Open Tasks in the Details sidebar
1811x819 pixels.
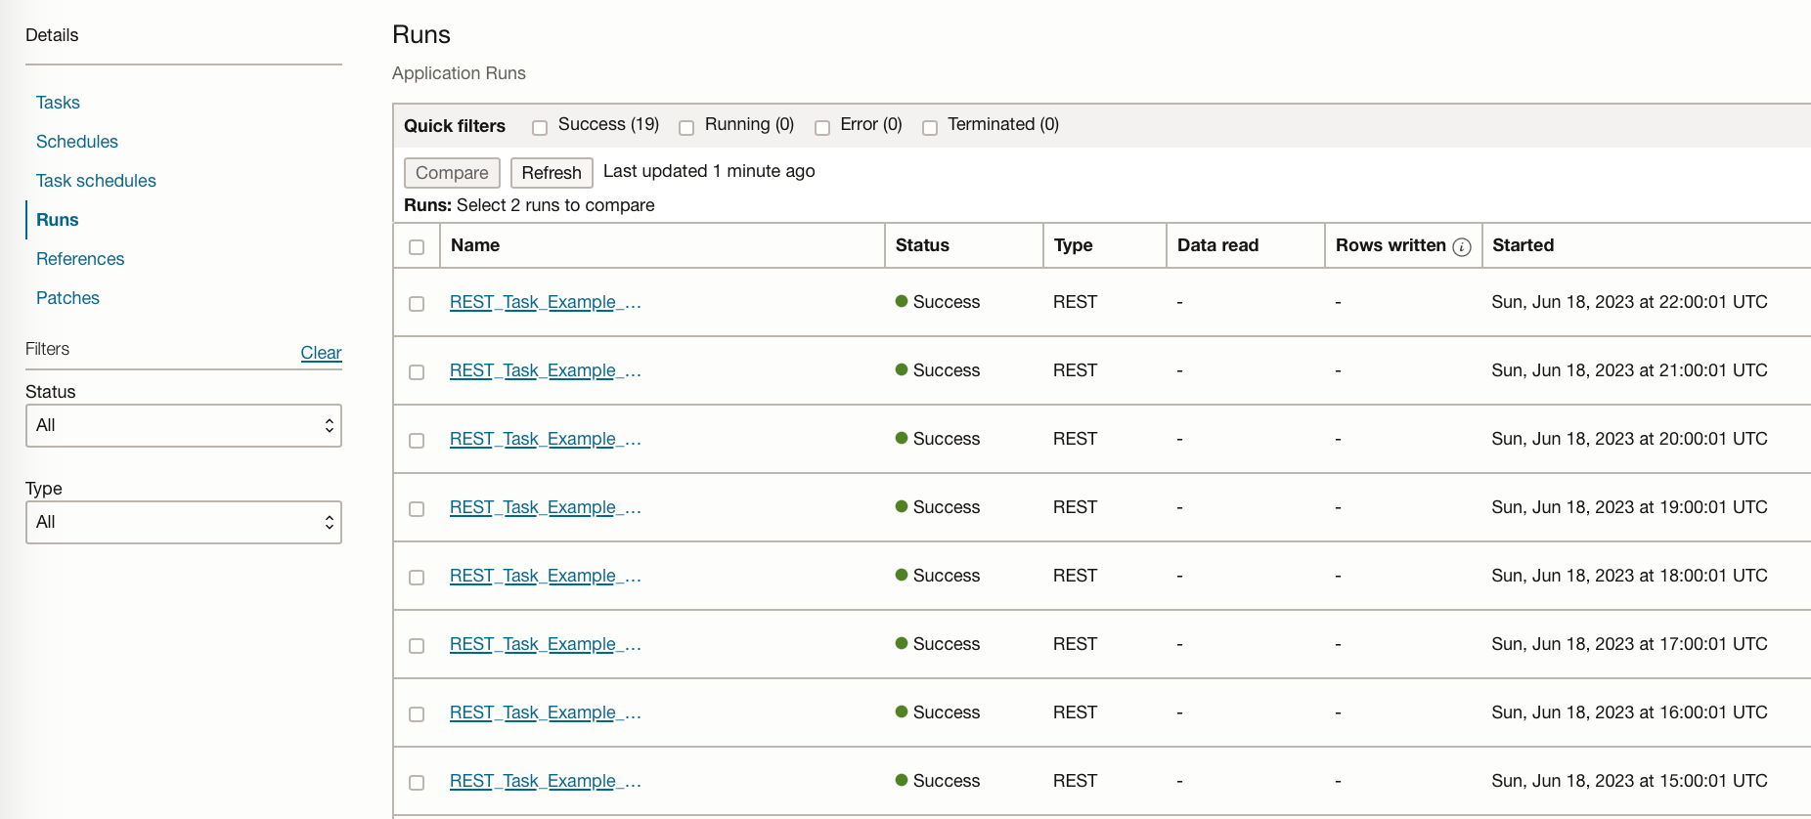(x=58, y=103)
